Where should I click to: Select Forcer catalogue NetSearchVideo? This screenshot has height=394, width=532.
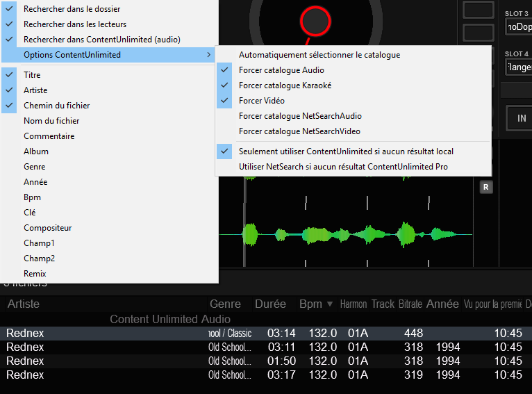(354, 131)
